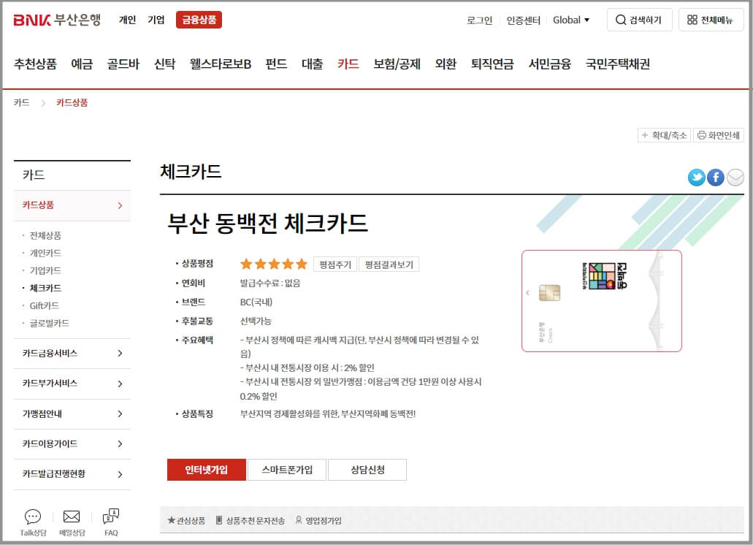Open 펀드 menu
The width and height of the screenshot is (753, 545).
276,64
